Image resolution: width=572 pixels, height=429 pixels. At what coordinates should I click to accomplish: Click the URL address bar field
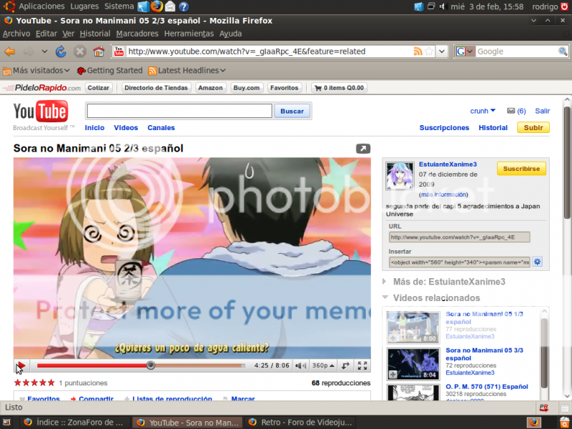pos(270,51)
